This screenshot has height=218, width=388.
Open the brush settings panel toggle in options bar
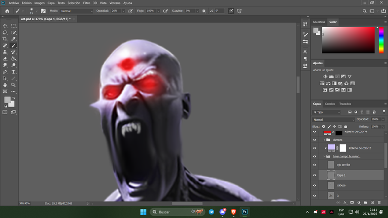pos(43,11)
